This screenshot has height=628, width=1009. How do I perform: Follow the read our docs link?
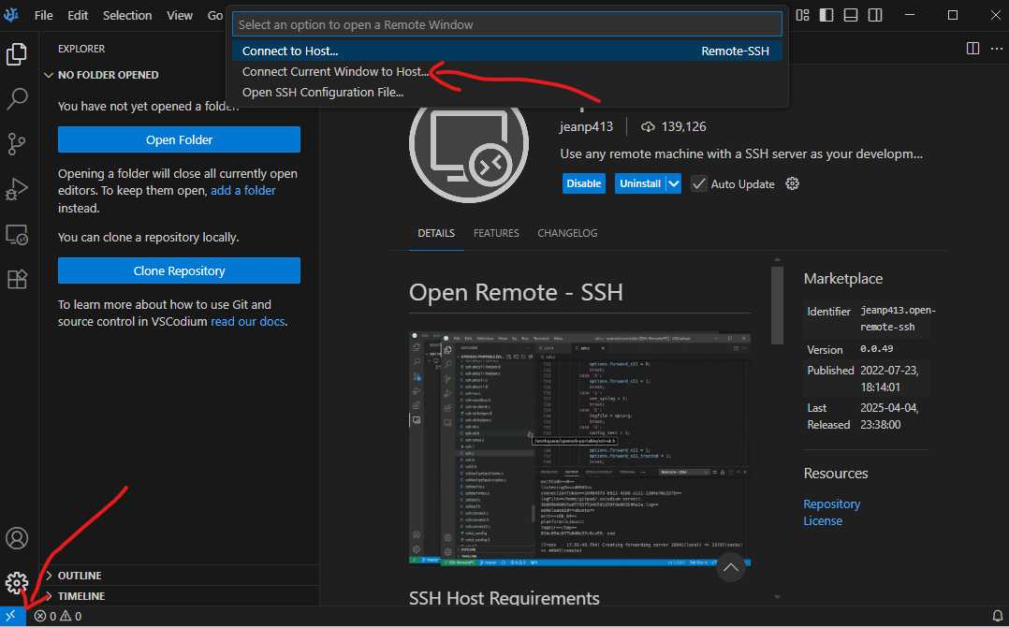click(x=248, y=321)
